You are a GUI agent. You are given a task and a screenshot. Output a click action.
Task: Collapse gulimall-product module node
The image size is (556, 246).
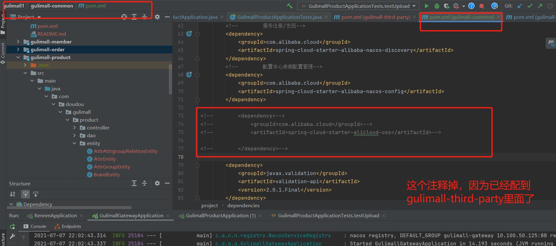pos(18,57)
